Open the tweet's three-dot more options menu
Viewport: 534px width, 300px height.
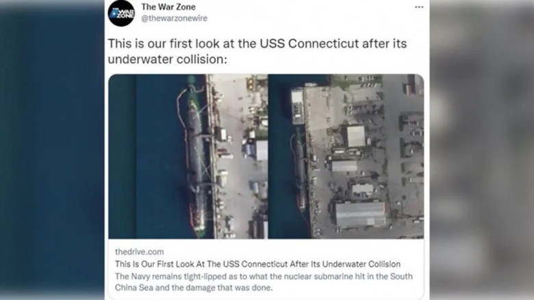click(419, 7)
